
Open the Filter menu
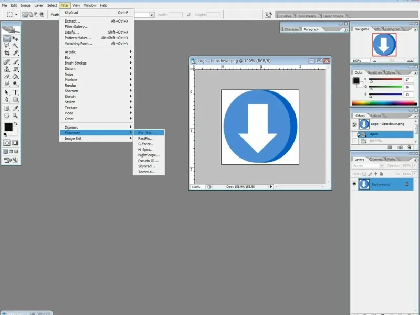65,5
